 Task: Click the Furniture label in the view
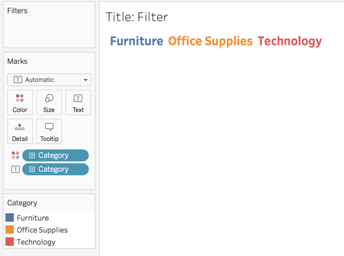click(136, 41)
